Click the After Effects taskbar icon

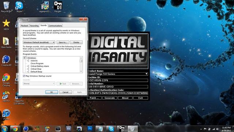click(x=68, y=129)
